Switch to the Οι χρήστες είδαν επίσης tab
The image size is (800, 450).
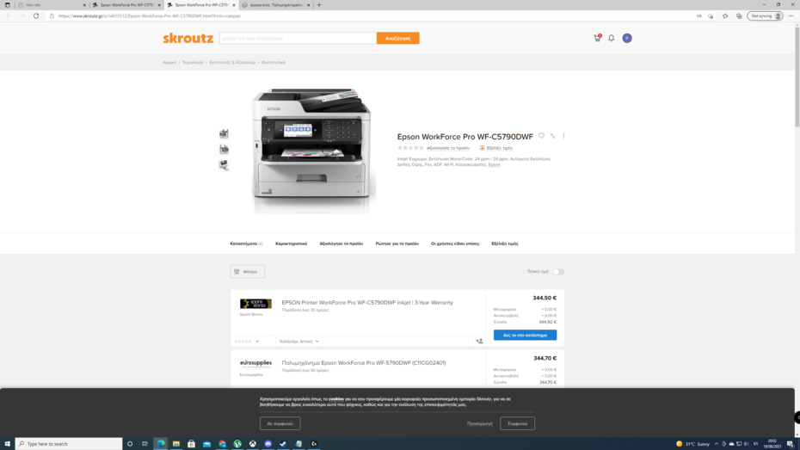[455, 243]
